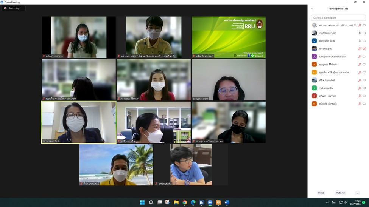Select the Jsomsakul Sjub row in participants list
Image resolution: width=369 pixels, height=207 pixels.
(338, 33)
